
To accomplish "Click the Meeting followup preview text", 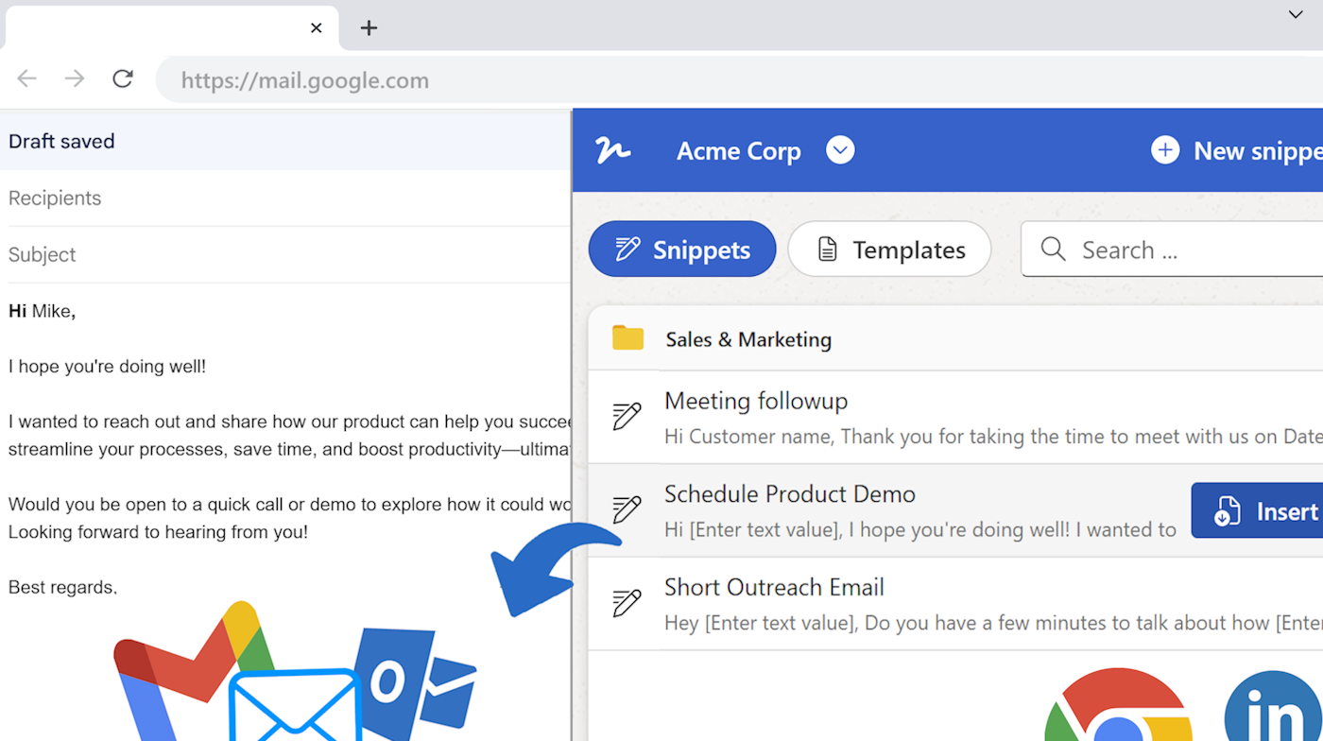I will [x=993, y=437].
